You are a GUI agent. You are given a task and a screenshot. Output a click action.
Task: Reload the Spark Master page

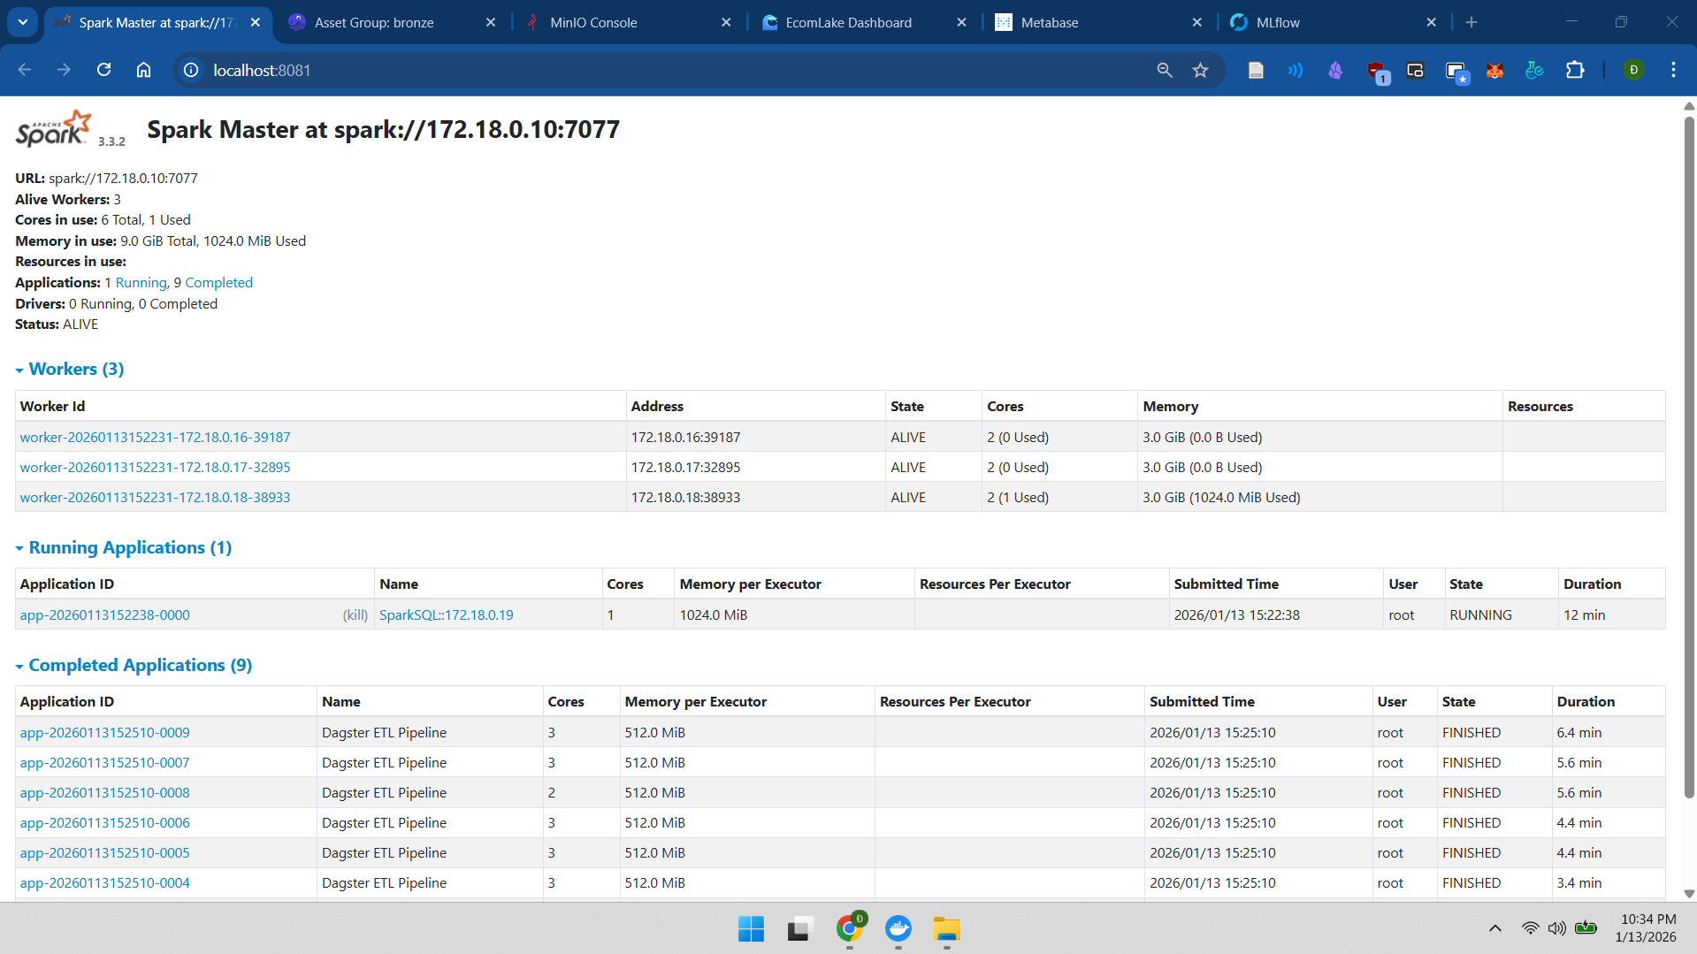(103, 70)
